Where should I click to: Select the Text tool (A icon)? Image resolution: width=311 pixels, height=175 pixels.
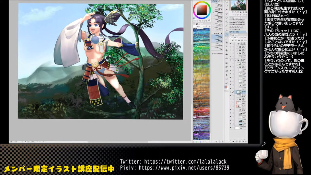point(226,75)
